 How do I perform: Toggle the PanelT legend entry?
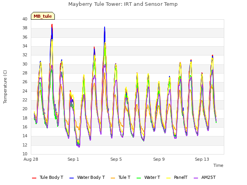tap(177, 177)
